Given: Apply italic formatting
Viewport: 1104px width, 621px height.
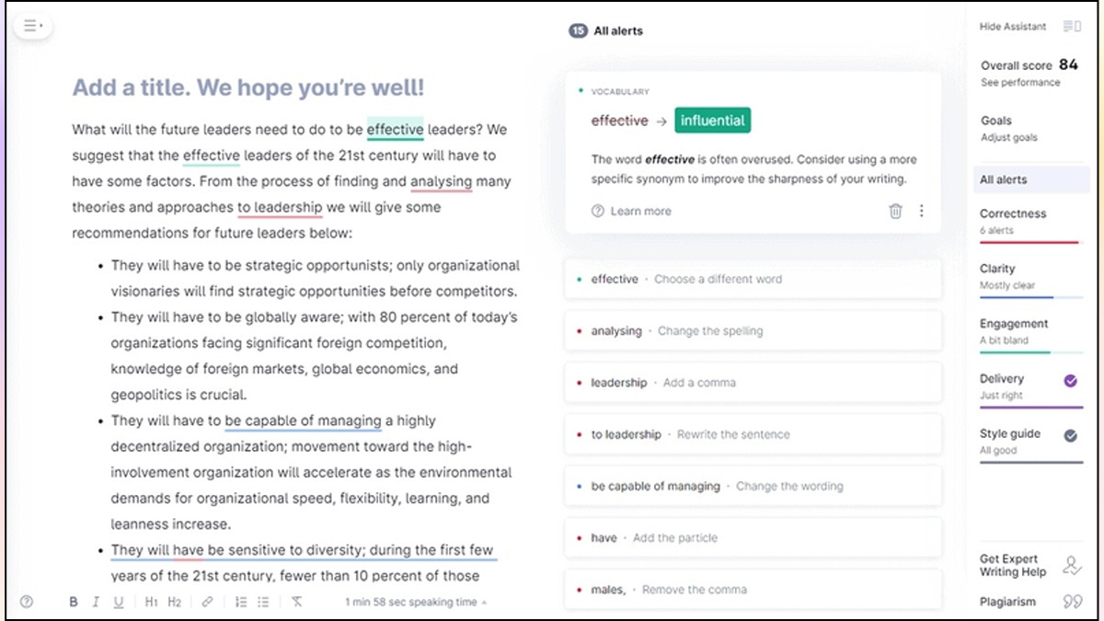Looking at the screenshot, I should (x=96, y=602).
